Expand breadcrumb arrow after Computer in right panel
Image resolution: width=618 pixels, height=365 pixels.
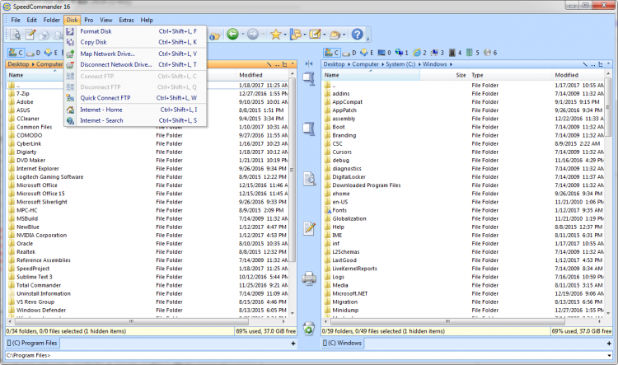pos(382,64)
